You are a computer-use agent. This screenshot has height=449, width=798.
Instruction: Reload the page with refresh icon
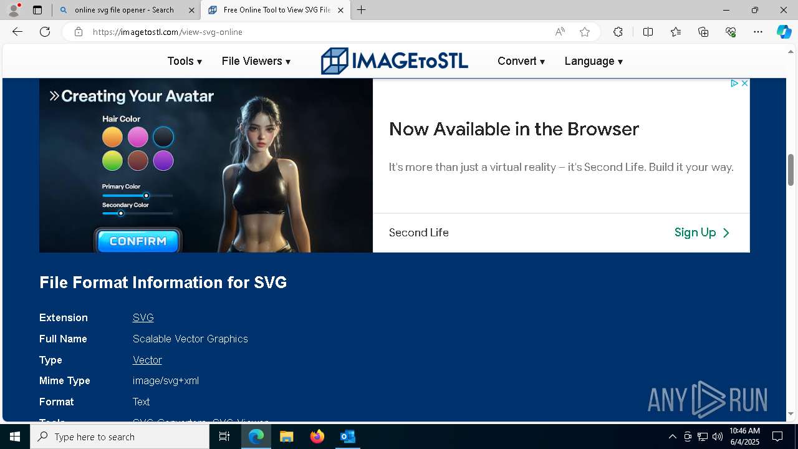coord(45,32)
